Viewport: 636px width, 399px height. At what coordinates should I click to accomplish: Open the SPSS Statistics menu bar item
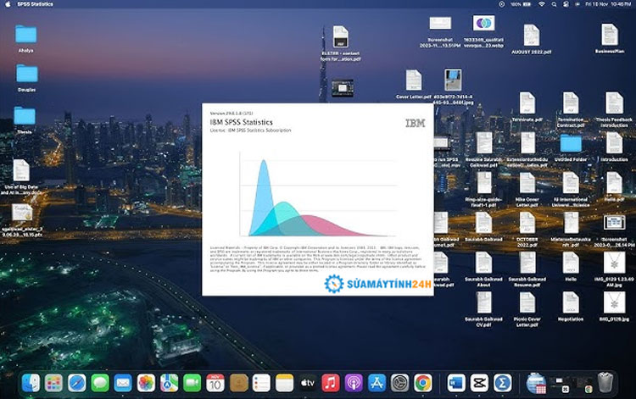click(36, 4)
